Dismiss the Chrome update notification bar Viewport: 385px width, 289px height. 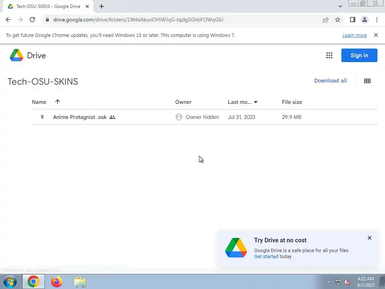pos(376,35)
